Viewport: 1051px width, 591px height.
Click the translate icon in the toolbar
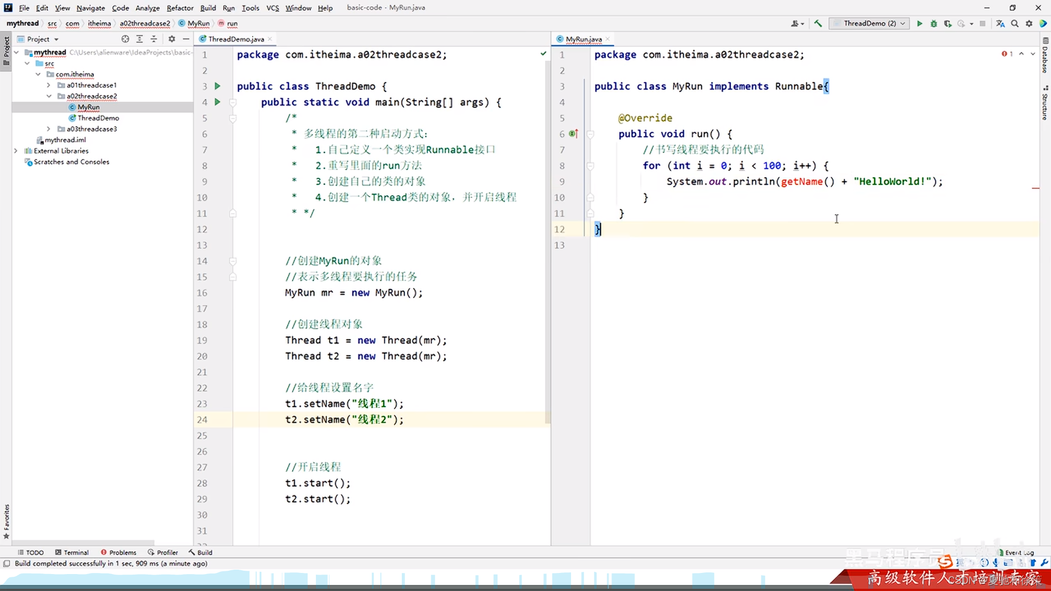(x=1000, y=24)
